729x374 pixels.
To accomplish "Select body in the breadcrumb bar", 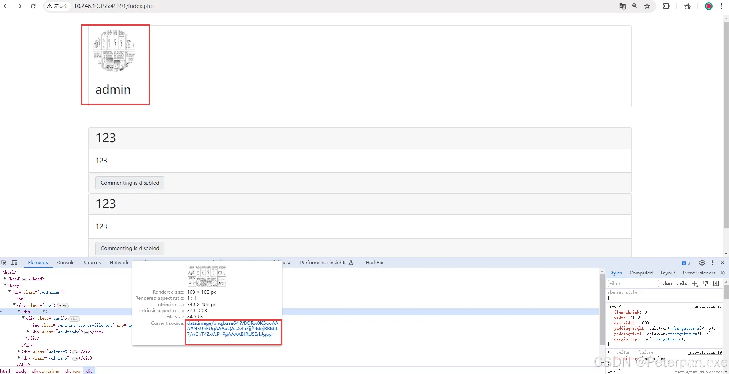I will coord(21,371).
